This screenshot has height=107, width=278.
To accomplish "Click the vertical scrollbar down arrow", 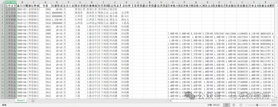I will pyautogui.click(x=276, y=97).
